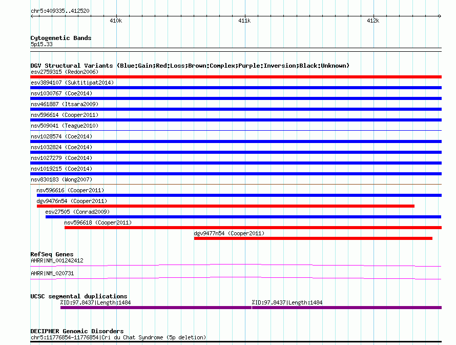Click the magenta line of AHRR|NM_020731
Screen dimensions: 456x345
pos(236,278)
